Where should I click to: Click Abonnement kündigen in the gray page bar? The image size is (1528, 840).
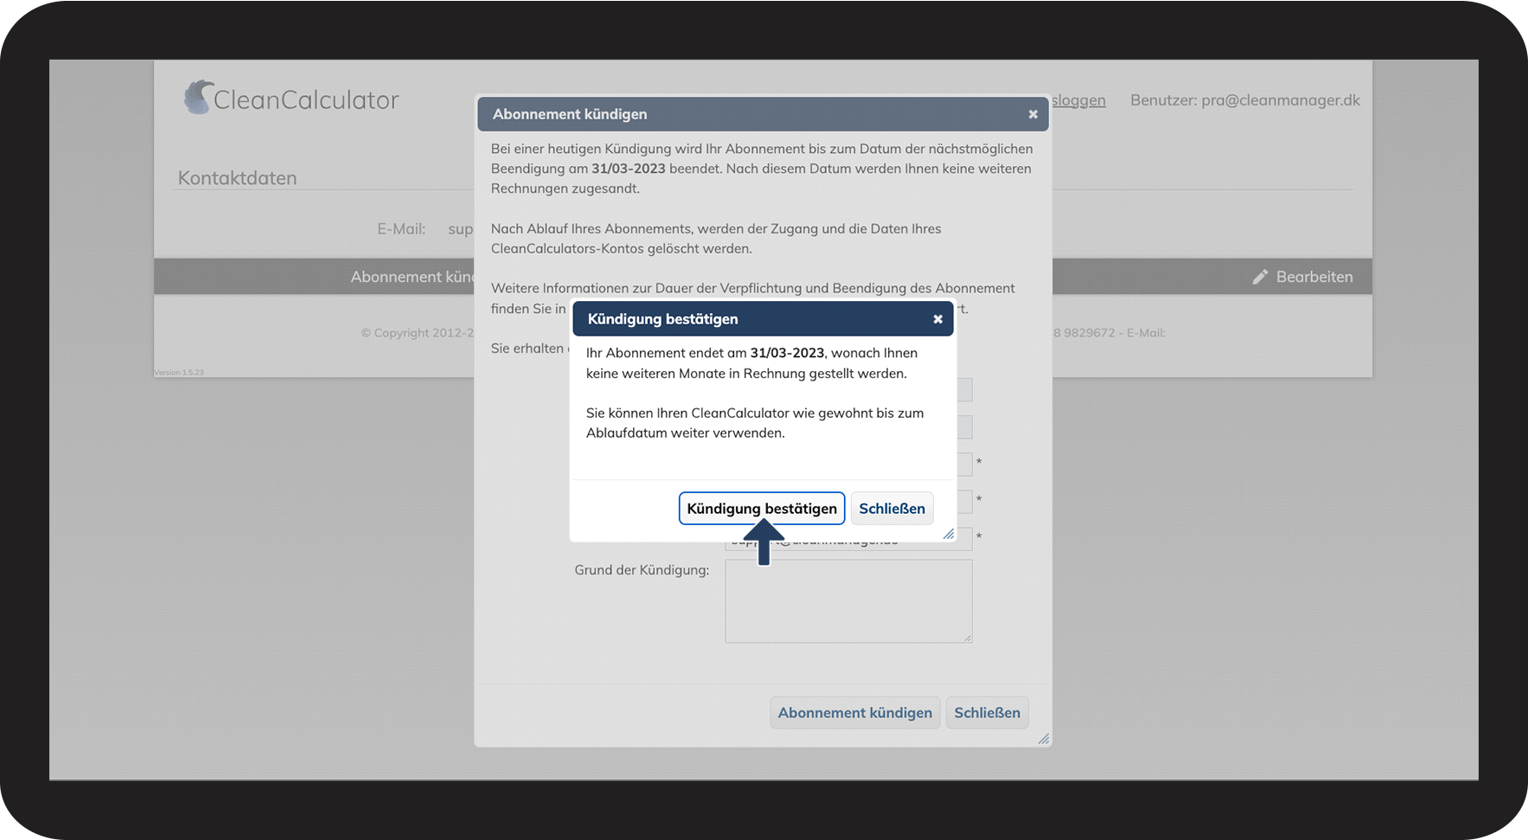412,277
